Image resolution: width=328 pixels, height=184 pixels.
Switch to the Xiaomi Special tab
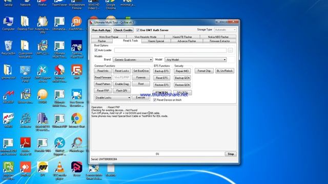(x=156, y=41)
